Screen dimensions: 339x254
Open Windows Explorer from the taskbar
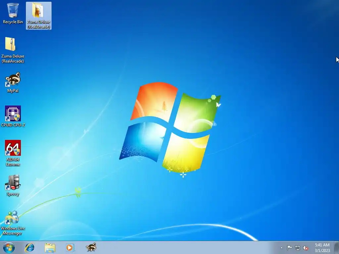[x=50, y=247]
